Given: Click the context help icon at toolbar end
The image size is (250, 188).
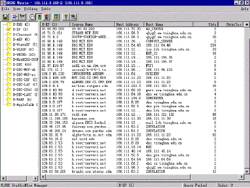Looking at the screenshot, I should (x=73, y=17).
